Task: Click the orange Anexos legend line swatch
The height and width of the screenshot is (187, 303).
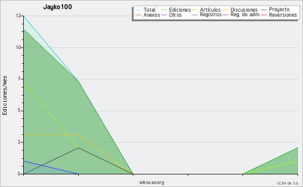Action: (x=138, y=15)
